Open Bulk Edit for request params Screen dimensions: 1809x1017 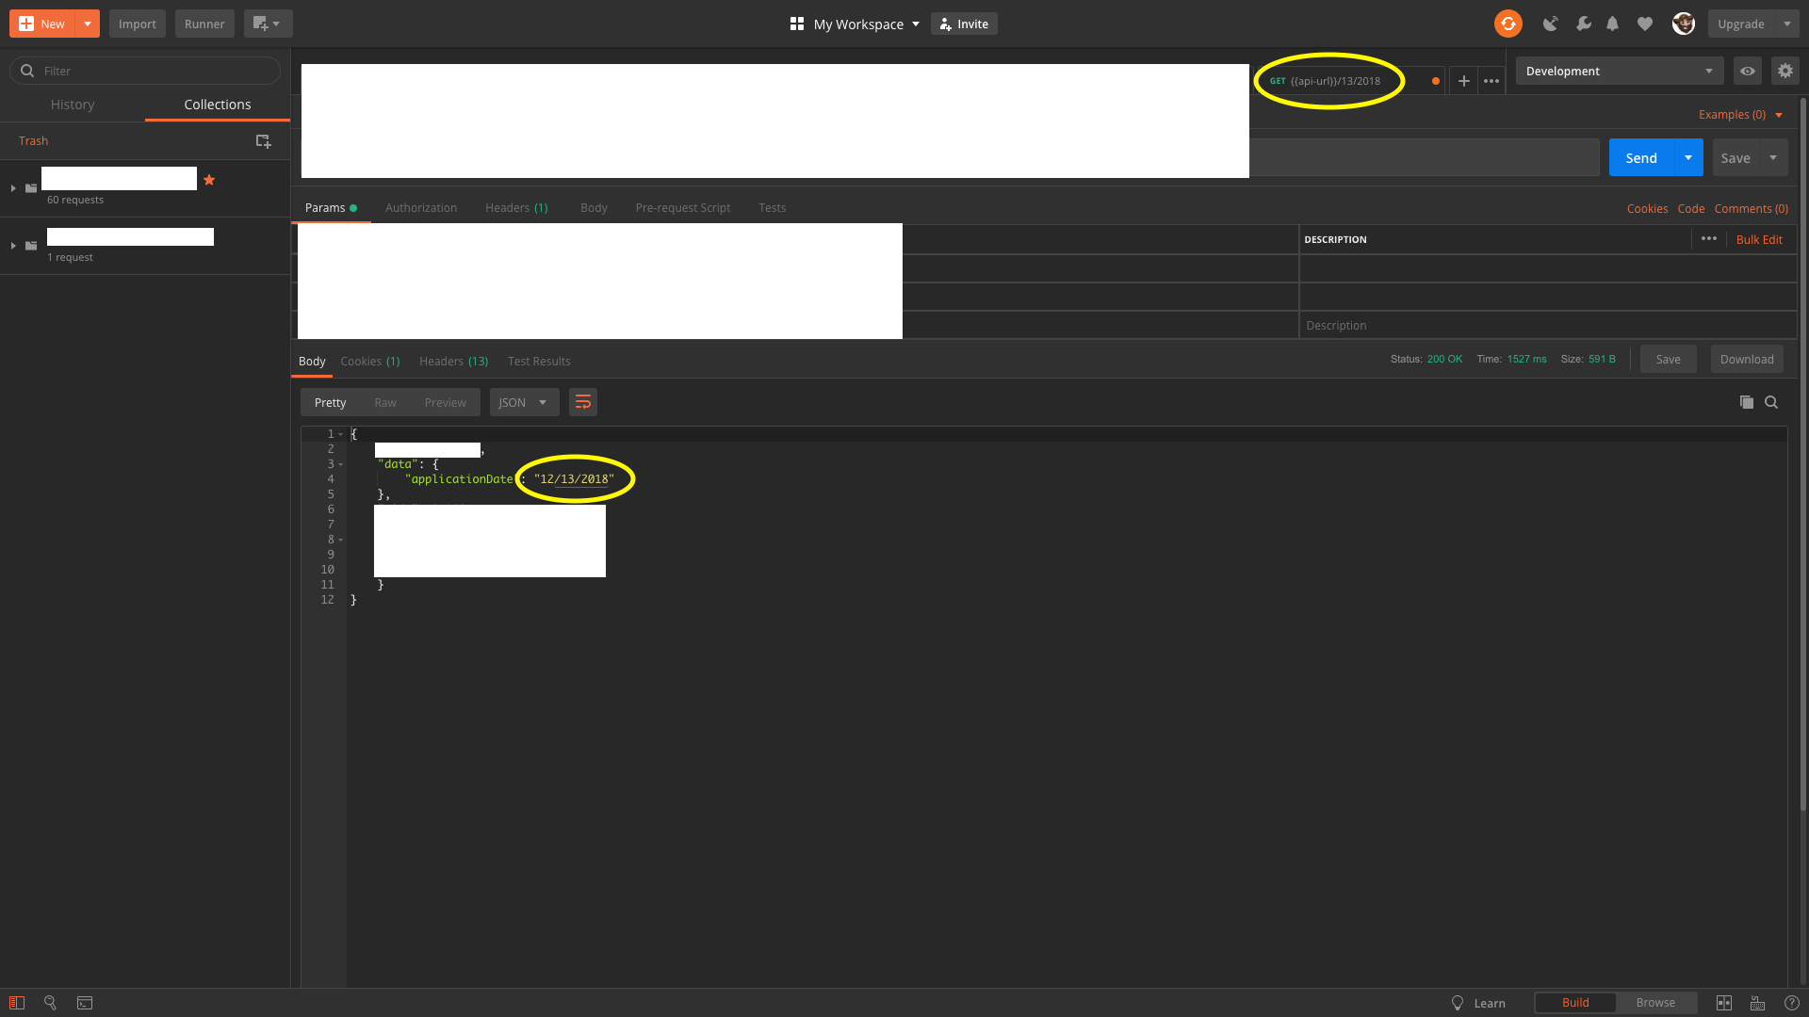(x=1759, y=239)
